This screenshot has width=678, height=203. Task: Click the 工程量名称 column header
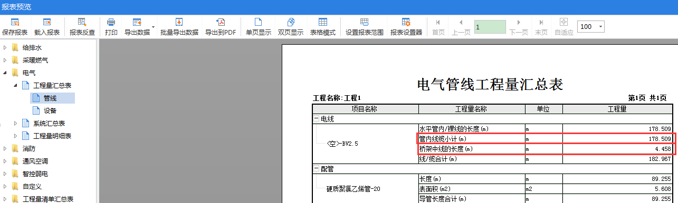click(x=471, y=109)
